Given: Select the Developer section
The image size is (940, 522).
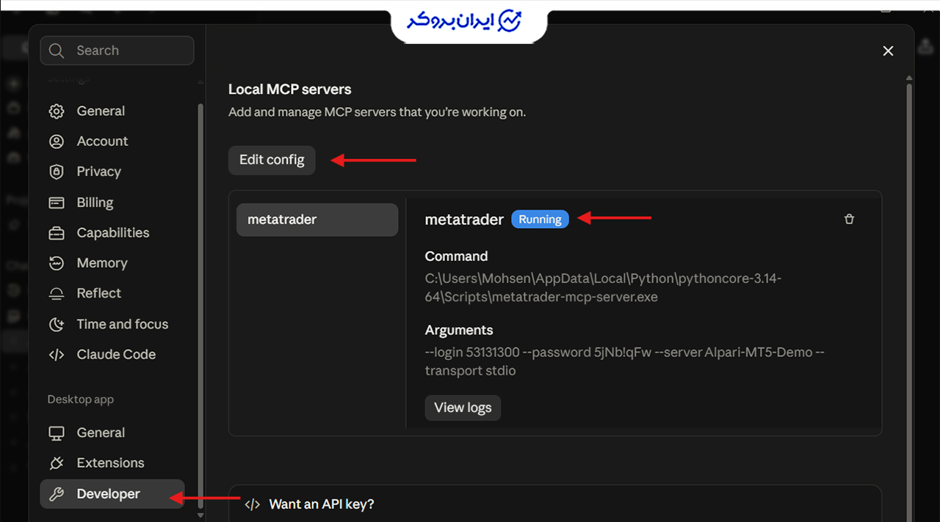Looking at the screenshot, I should pos(112,494).
